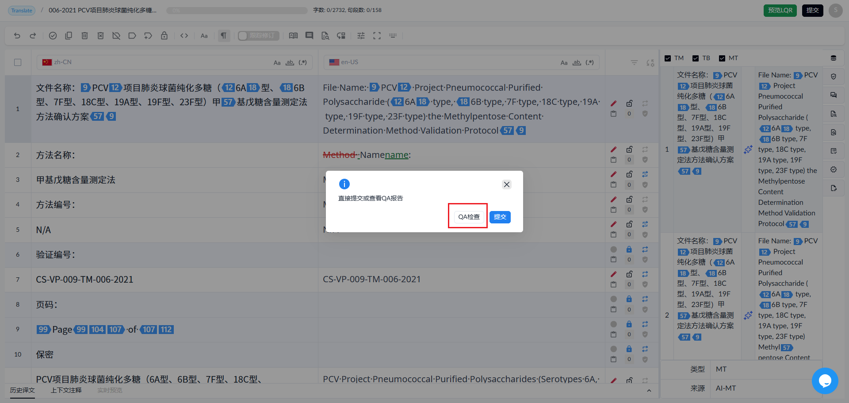
Task: Click the blue 提交 button in the dialog
Action: 500,217
